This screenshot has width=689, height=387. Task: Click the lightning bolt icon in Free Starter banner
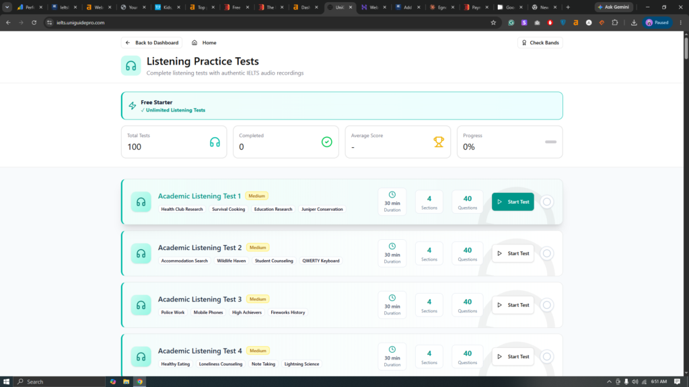(x=133, y=105)
